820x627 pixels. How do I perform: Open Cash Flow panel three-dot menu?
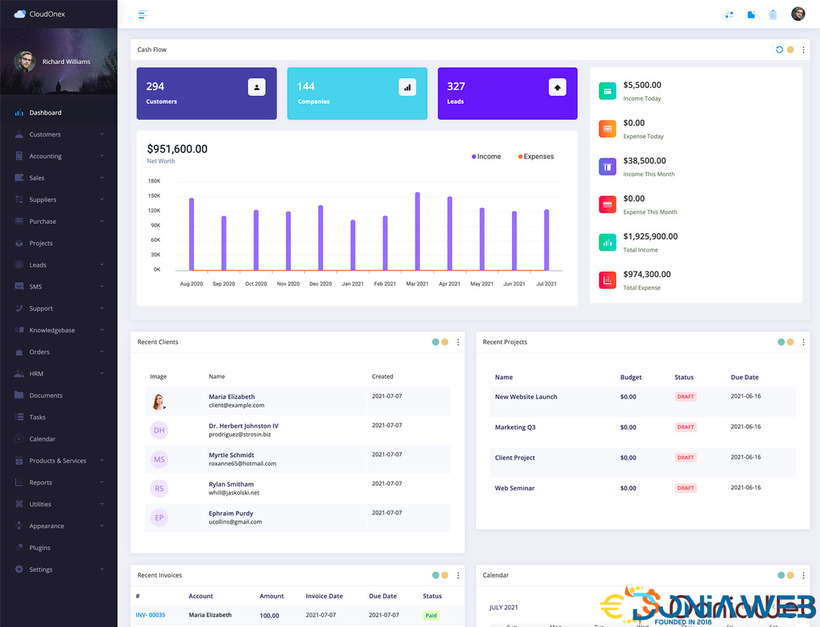click(803, 50)
